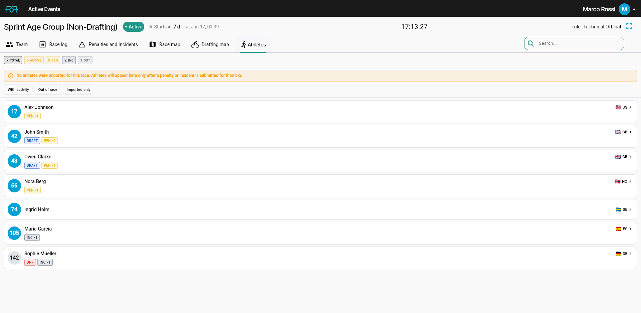Filter by 6 ACTIVE chip
Viewport: 641px width, 313px height.
pos(34,60)
